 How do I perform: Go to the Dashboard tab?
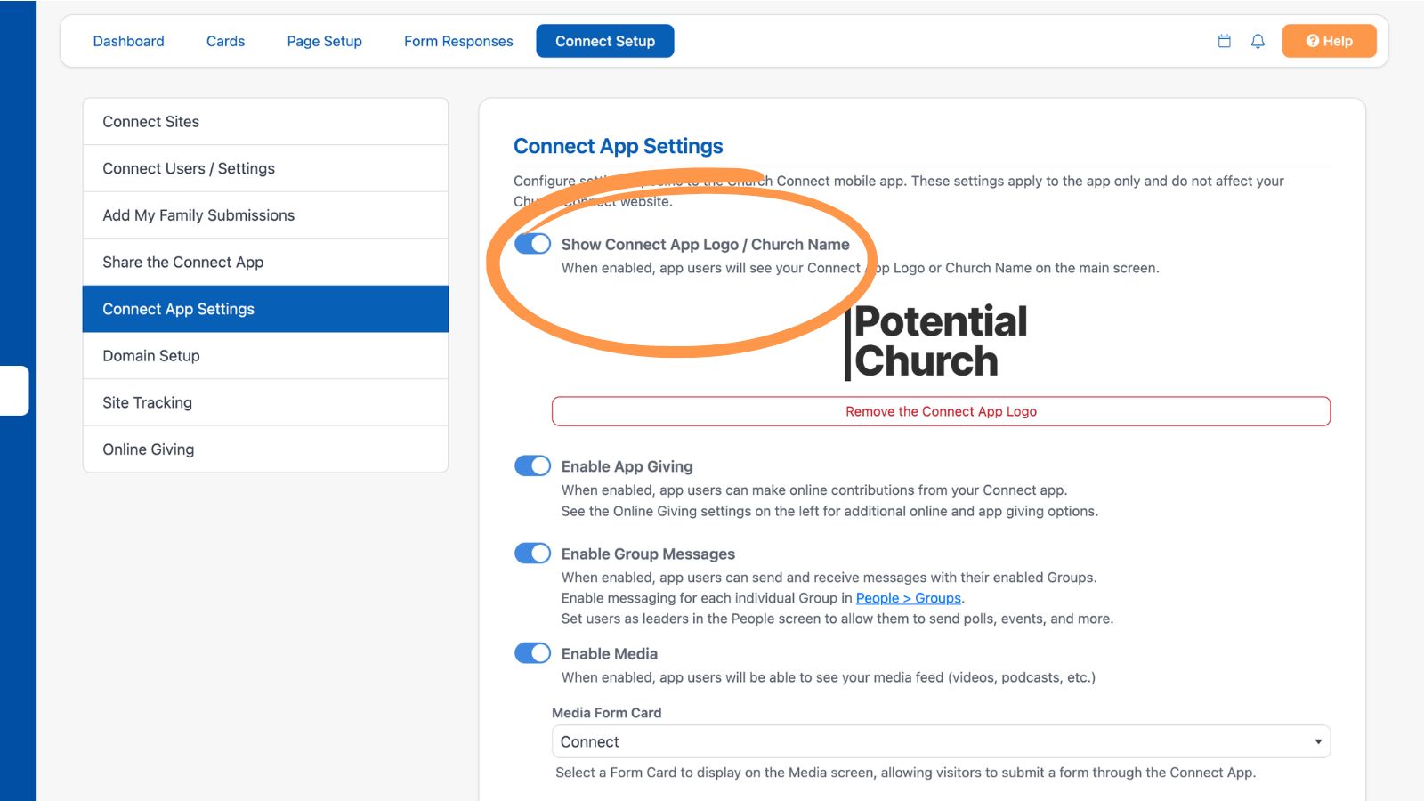129,41
